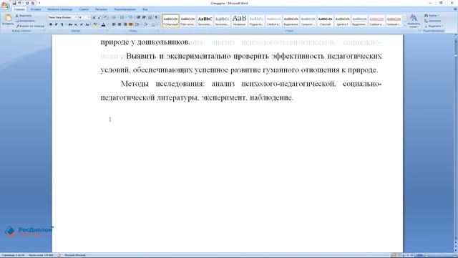Apply Заголовок 1 bold style
The height and width of the screenshot is (258, 458).
pos(205,21)
